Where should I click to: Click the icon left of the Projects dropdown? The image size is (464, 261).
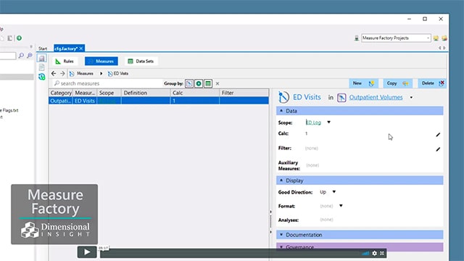[x=357, y=38]
